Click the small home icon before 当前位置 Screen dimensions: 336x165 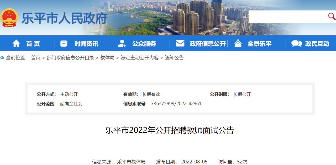[2, 58]
